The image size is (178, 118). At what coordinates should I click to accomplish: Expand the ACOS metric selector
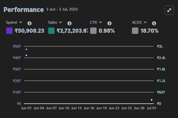point(139,22)
